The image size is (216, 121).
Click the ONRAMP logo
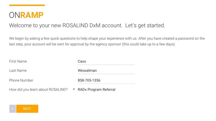(26, 15)
